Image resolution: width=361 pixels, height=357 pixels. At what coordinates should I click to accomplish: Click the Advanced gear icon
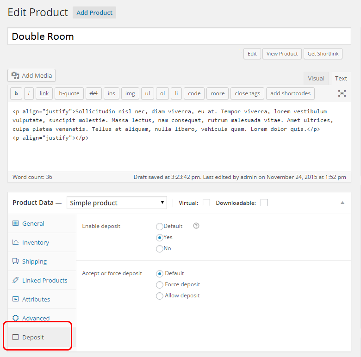point(15,318)
